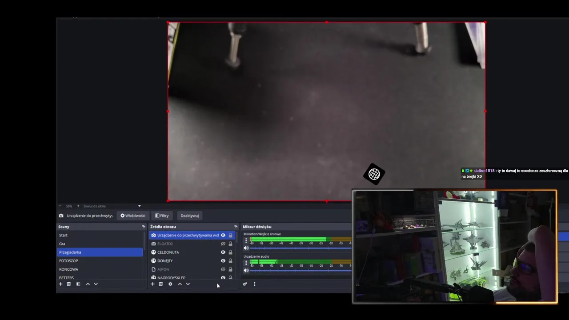Select the Gra scene

pos(100,244)
